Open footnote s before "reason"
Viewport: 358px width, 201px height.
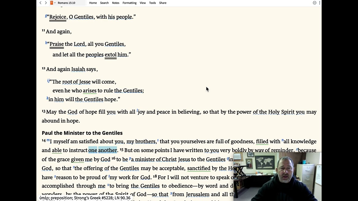click(x=55, y=176)
